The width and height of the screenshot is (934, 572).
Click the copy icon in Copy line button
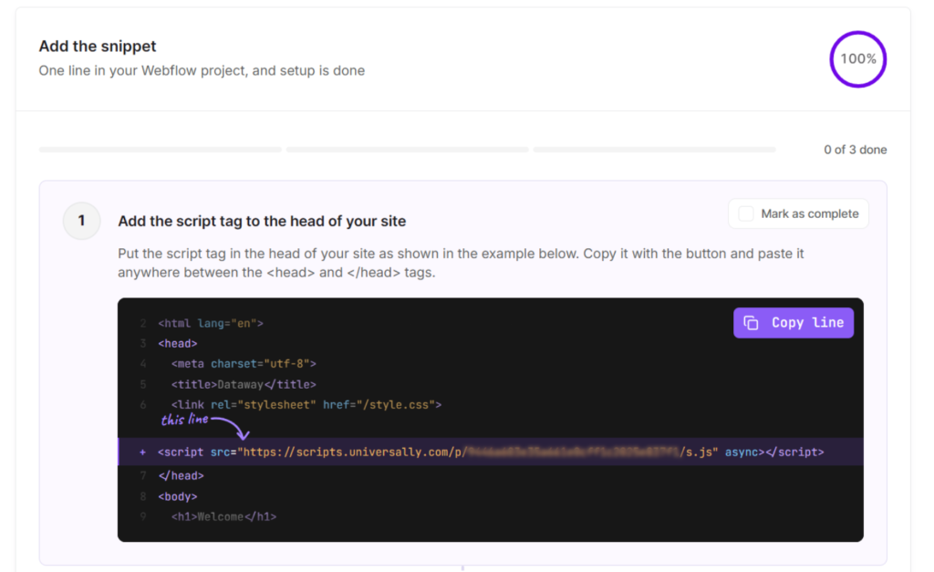752,323
